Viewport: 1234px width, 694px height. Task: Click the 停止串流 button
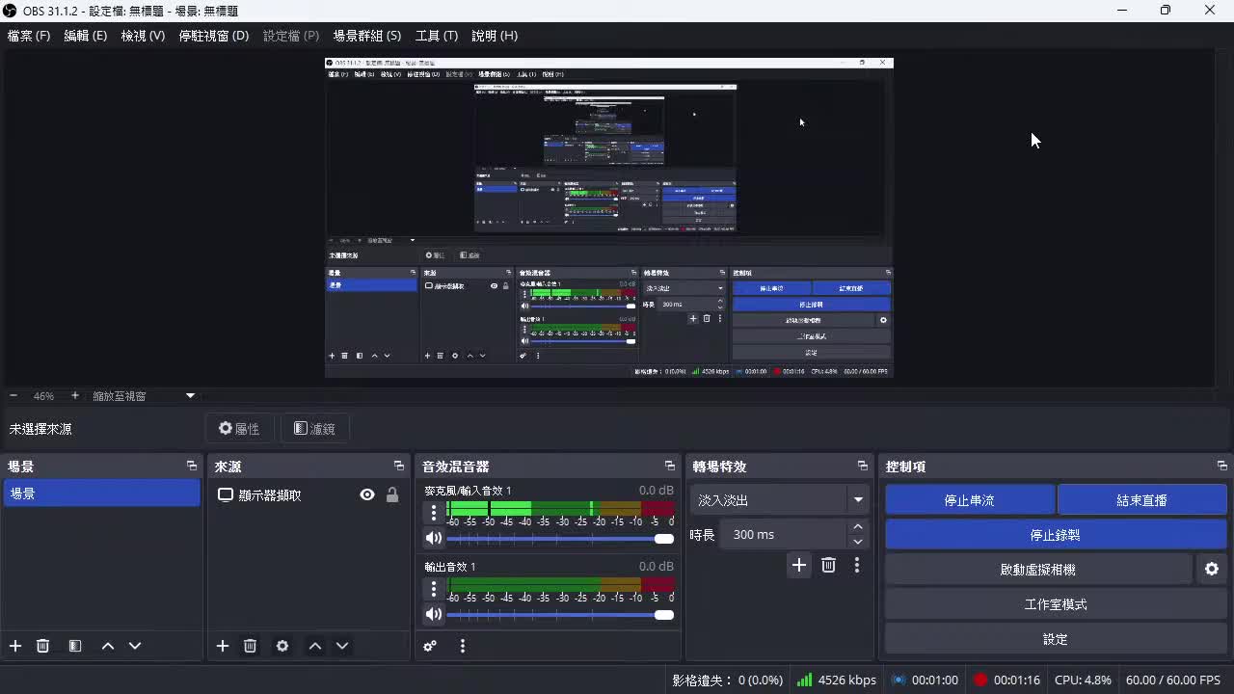[x=970, y=500]
